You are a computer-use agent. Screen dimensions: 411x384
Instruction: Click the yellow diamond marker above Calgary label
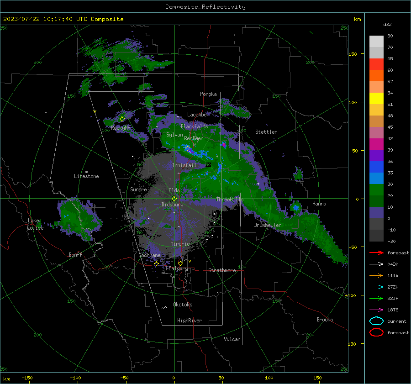tap(180, 263)
